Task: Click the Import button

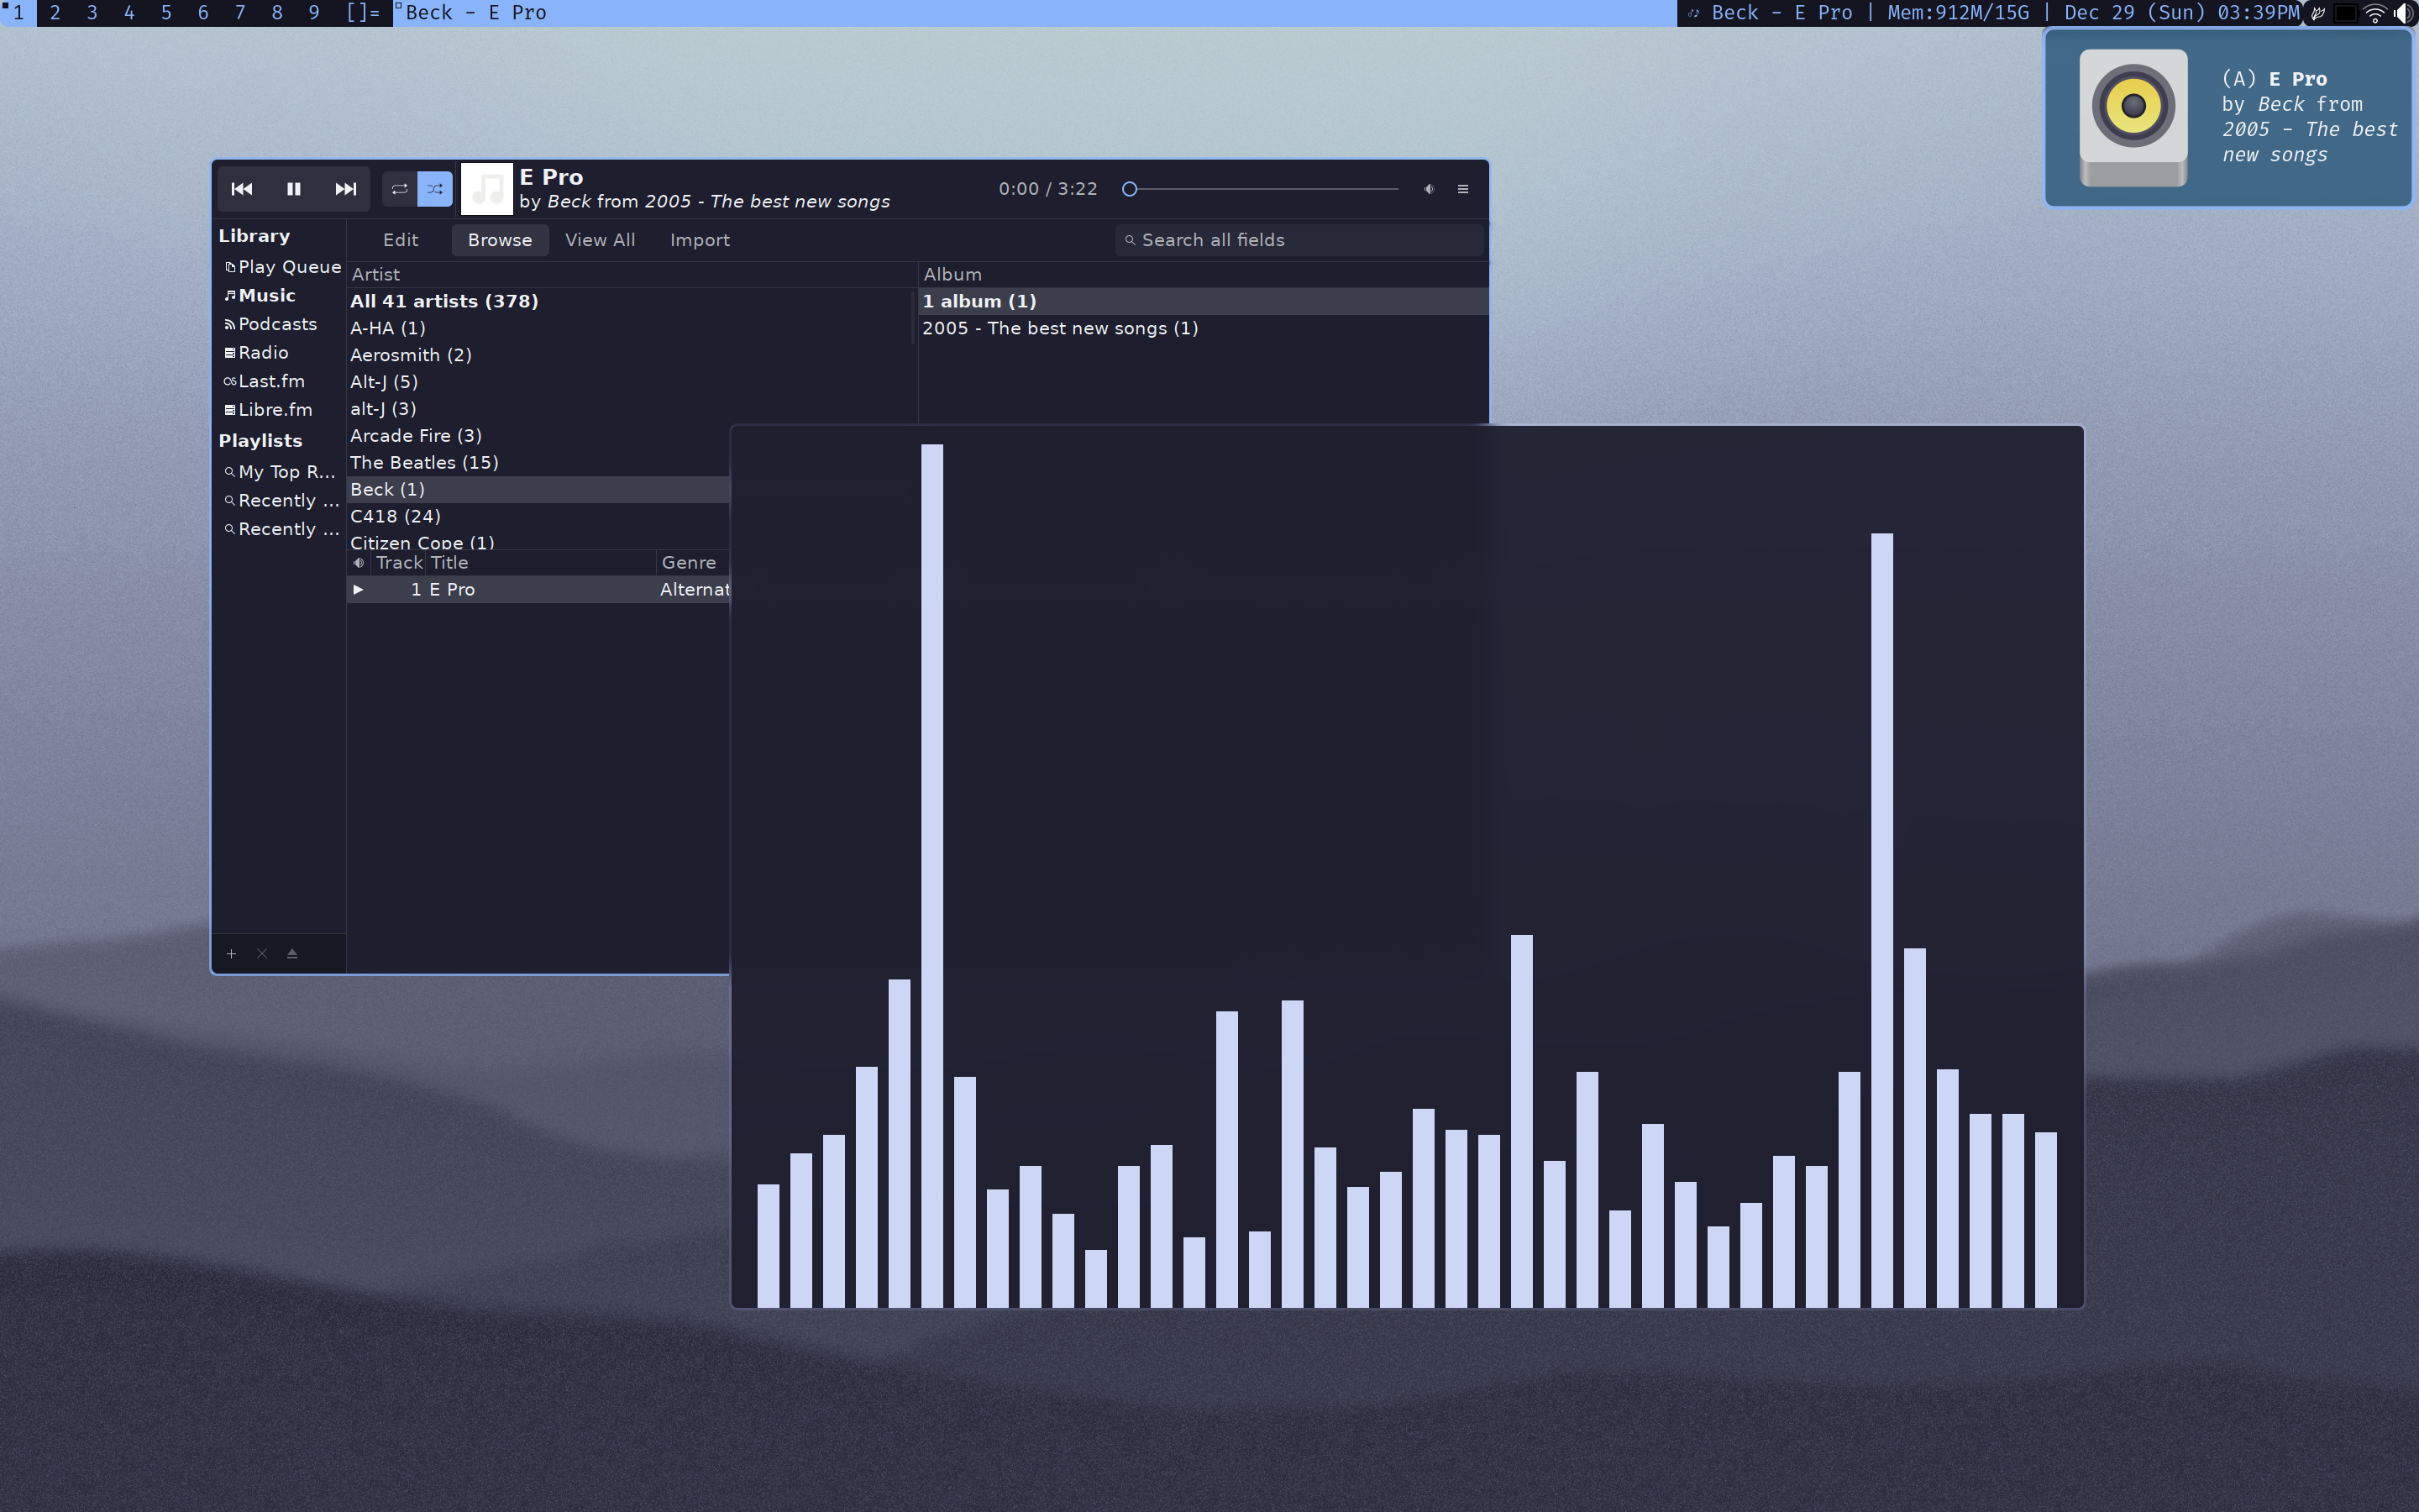Action: click(700, 240)
